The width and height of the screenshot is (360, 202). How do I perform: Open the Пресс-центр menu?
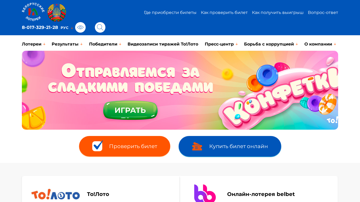(x=221, y=44)
